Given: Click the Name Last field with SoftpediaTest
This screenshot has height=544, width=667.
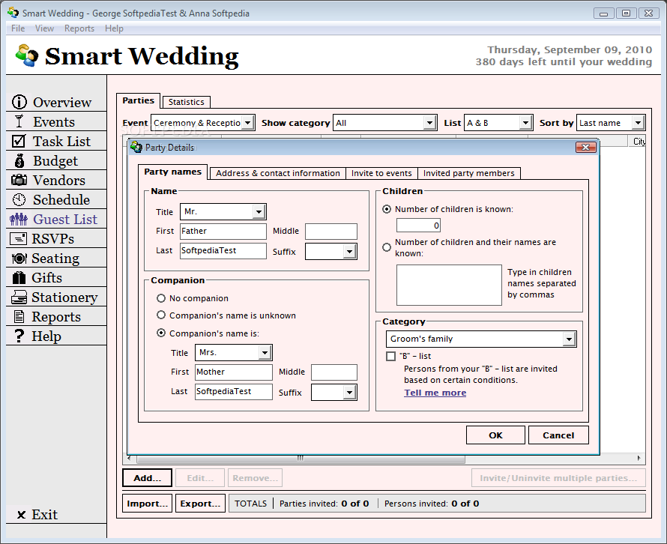Looking at the screenshot, I should (x=223, y=250).
